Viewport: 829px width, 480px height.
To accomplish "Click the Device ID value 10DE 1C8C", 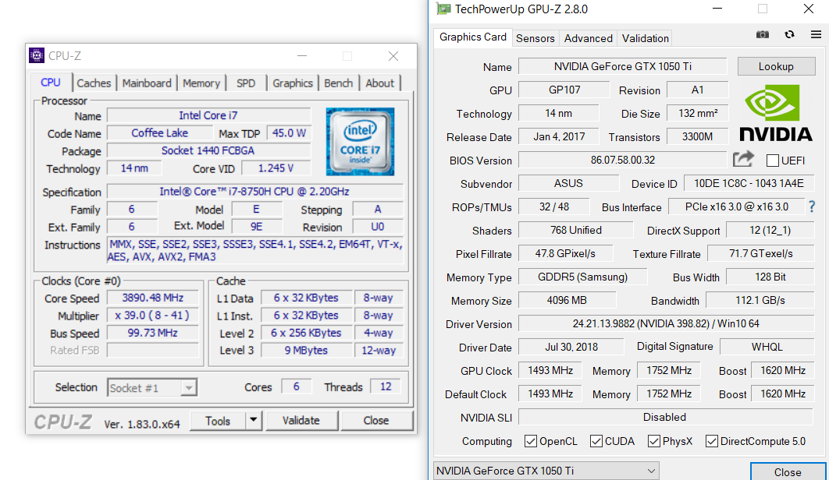I will [x=749, y=183].
